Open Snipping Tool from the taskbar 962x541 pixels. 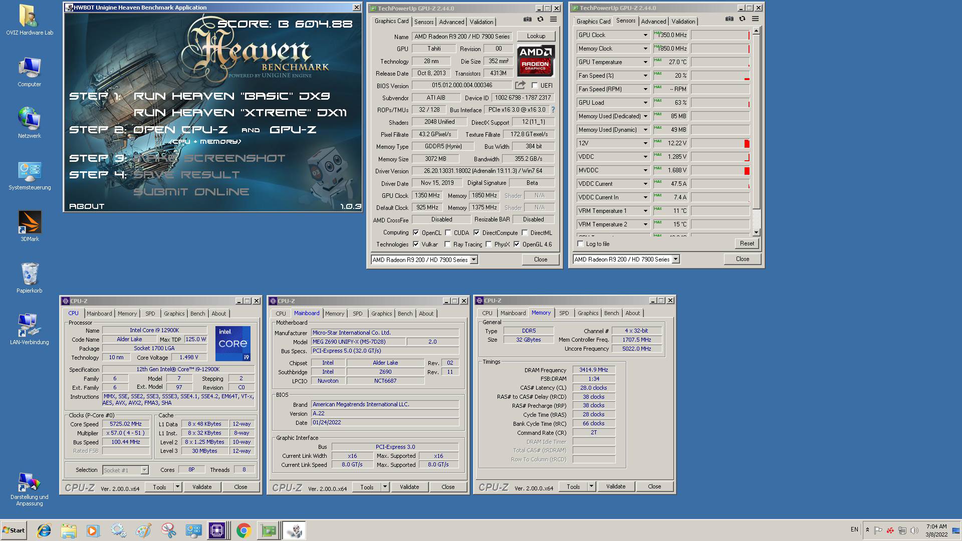pyautogui.click(x=168, y=530)
